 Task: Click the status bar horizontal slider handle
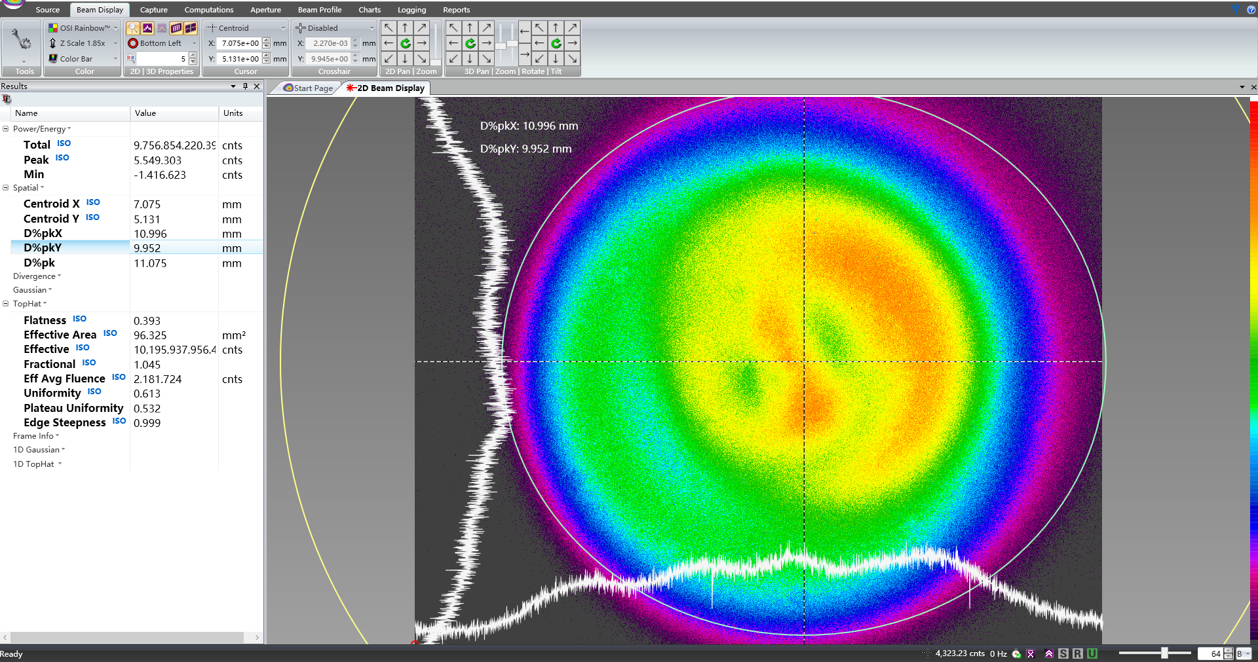pyautogui.click(x=1164, y=653)
